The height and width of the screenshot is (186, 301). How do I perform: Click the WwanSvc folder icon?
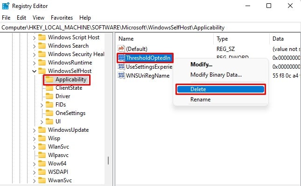click(42, 180)
